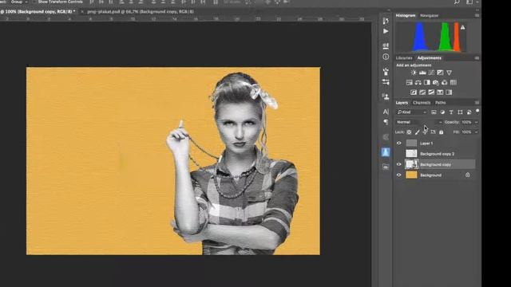511x287 pixels.
Task: Click the lock icon on Background layer
Action: 468,175
